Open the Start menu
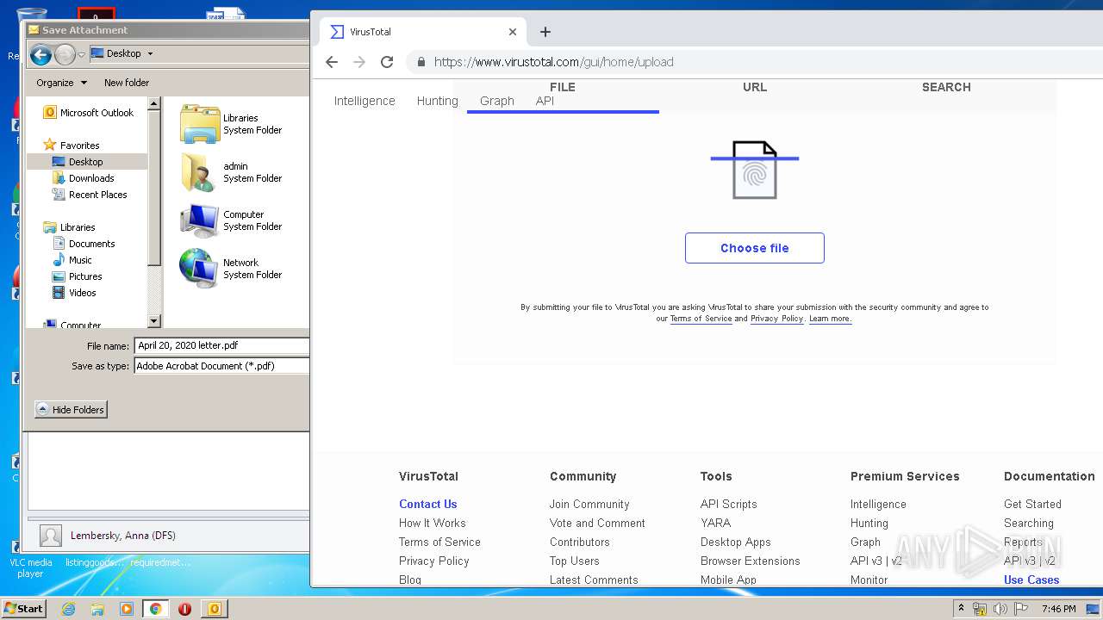1103x620 pixels. (23, 609)
